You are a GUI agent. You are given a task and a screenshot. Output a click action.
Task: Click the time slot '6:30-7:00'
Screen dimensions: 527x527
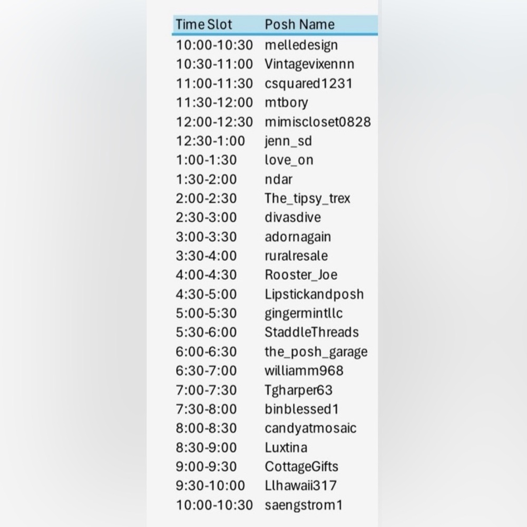tap(207, 370)
